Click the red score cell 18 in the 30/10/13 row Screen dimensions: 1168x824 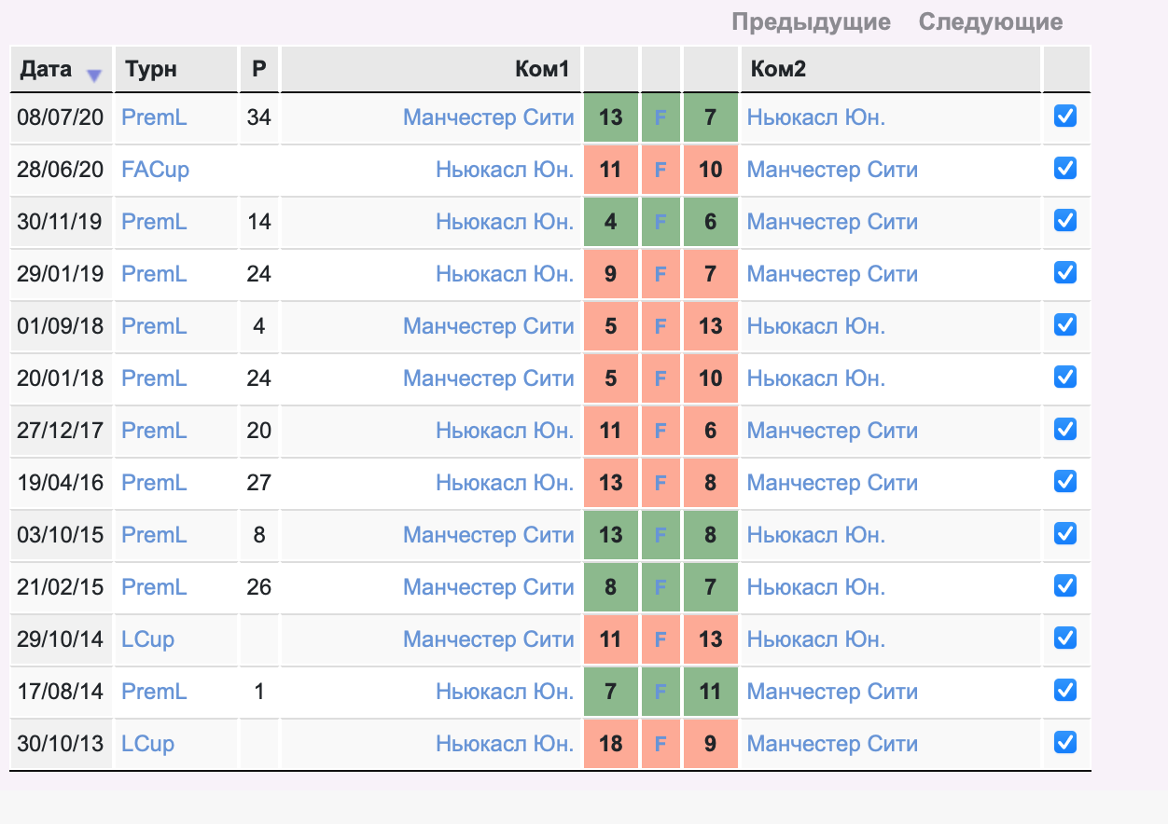[611, 744]
